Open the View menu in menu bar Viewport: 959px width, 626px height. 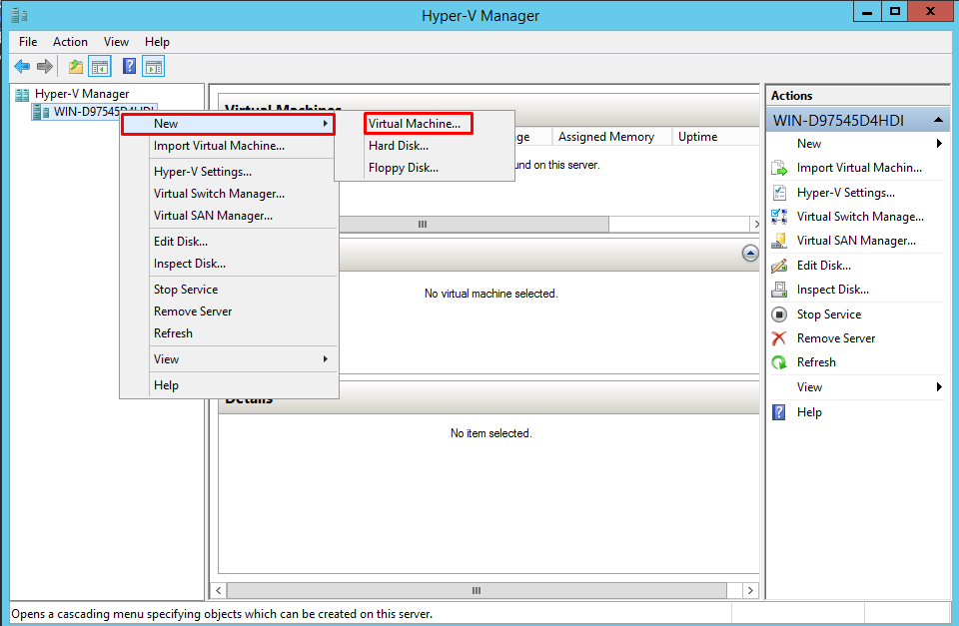[x=116, y=42]
